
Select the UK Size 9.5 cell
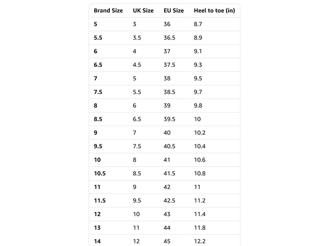137,201
